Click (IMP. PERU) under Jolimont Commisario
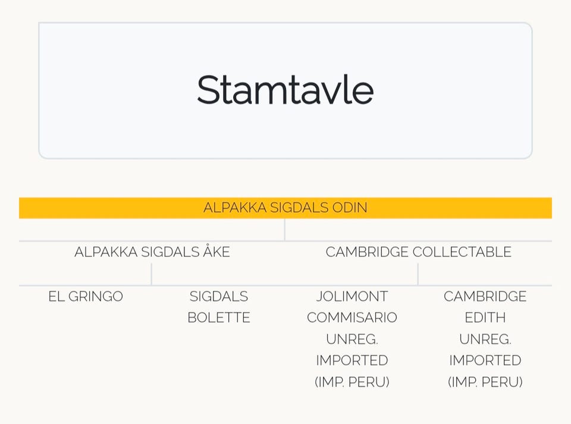The image size is (571, 424). [x=352, y=382]
